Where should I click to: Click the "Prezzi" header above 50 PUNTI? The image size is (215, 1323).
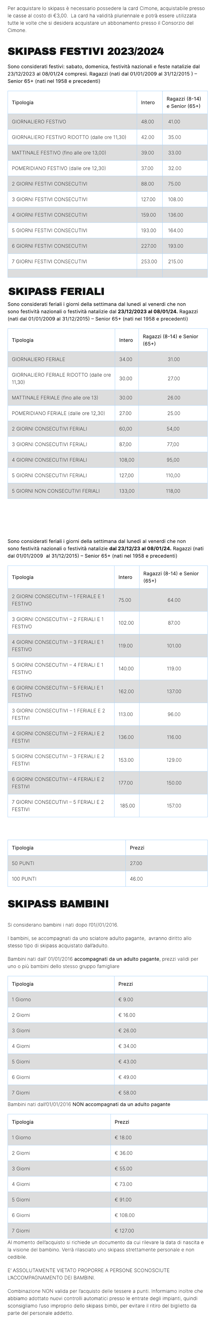coord(137,847)
